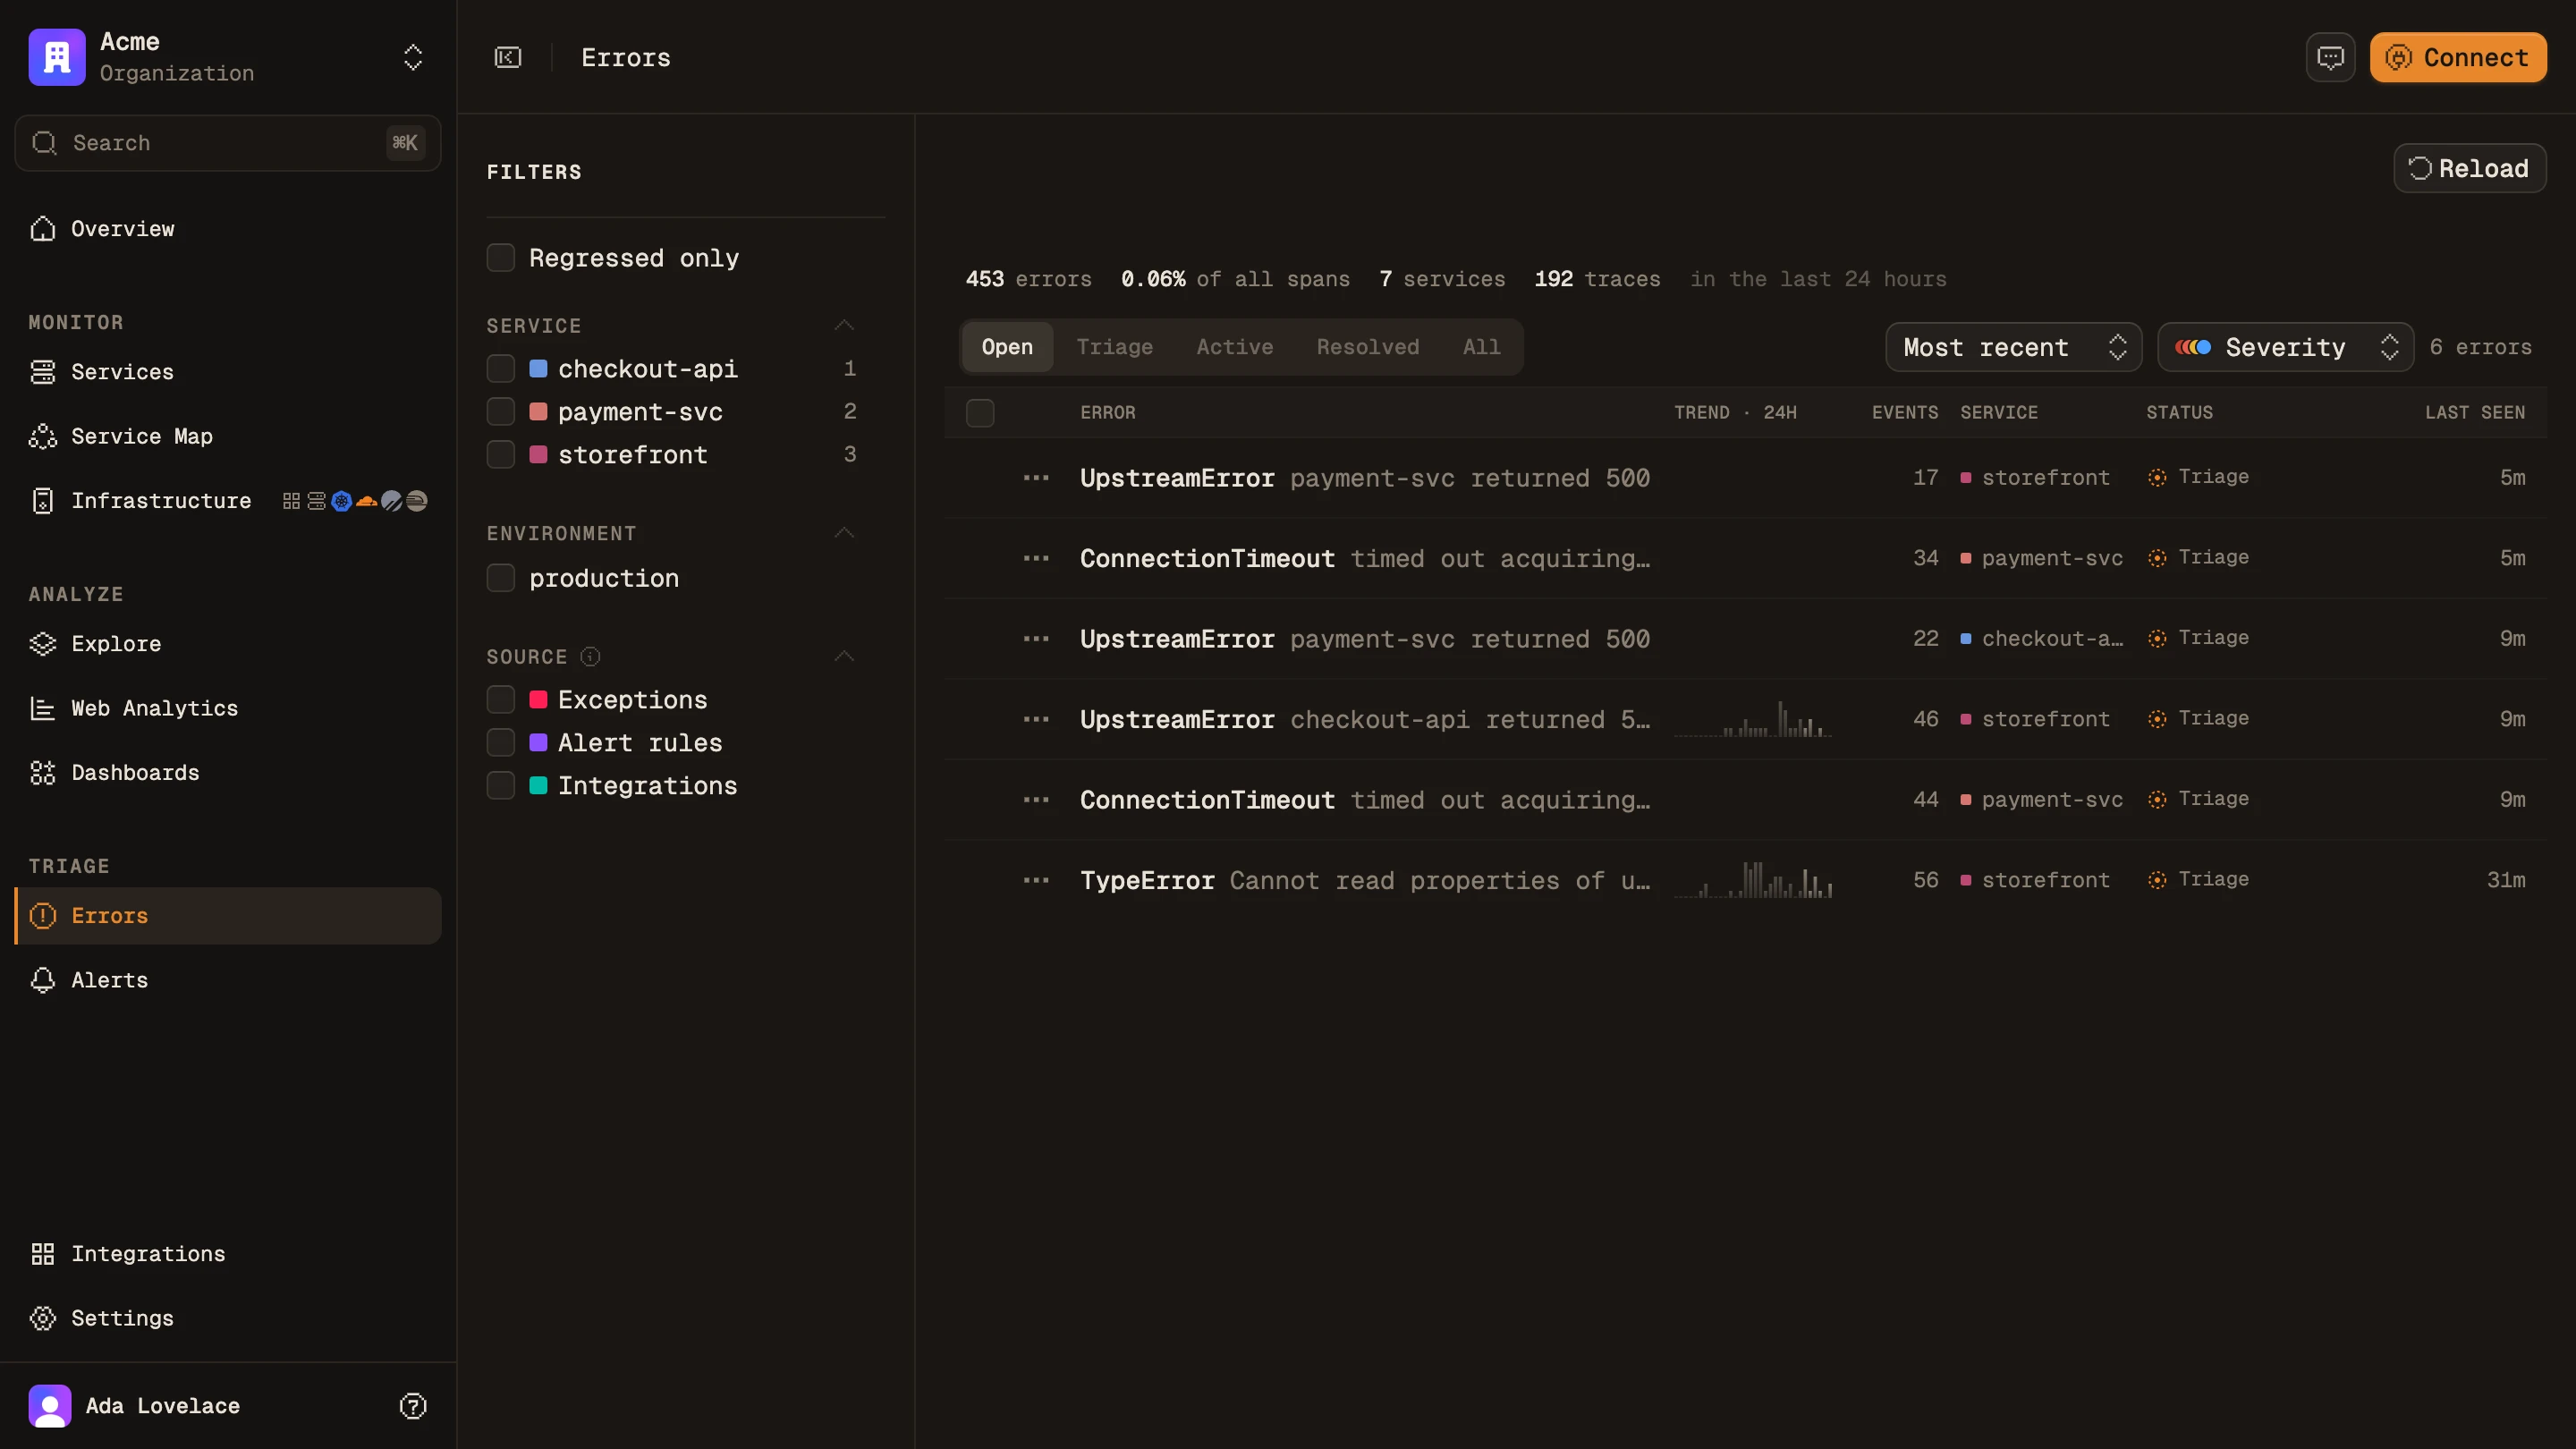Open the TypeError Cannot read properties error
The height and width of the screenshot is (1449, 2576).
pos(1365,881)
